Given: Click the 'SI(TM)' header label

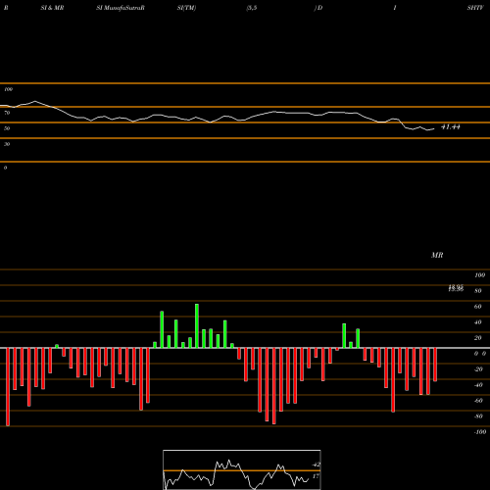Looking at the screenshot, I should (x=186, y=8).
